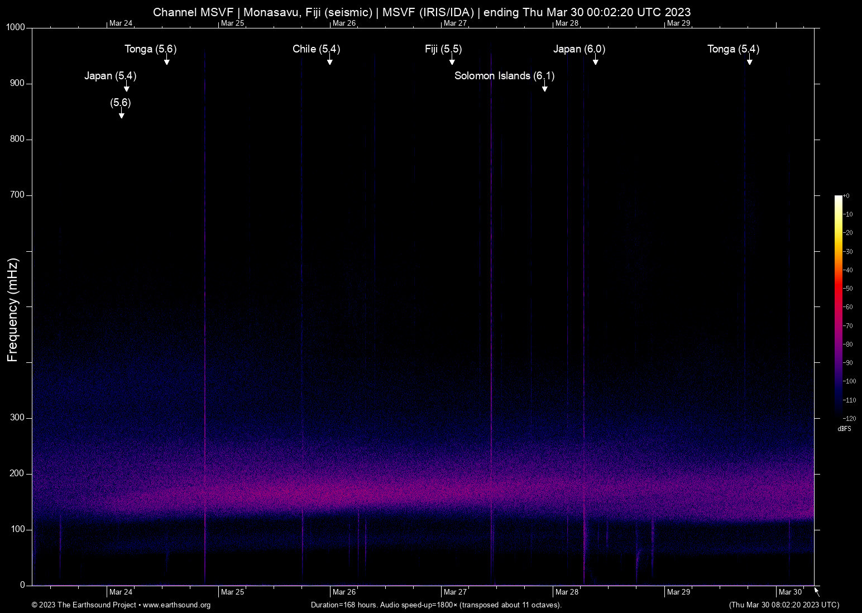Click 'Mar 28' on the upper time axis

[567, 23]
